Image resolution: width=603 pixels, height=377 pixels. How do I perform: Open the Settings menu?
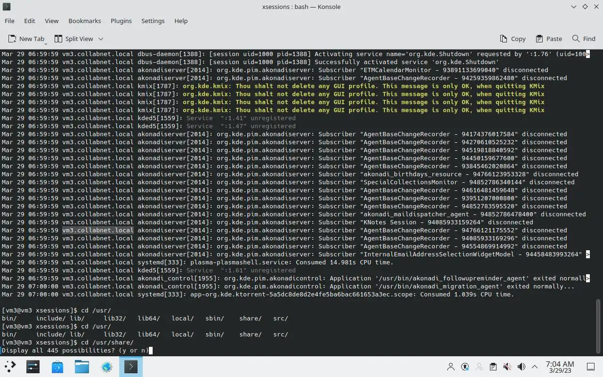(153, 21)
